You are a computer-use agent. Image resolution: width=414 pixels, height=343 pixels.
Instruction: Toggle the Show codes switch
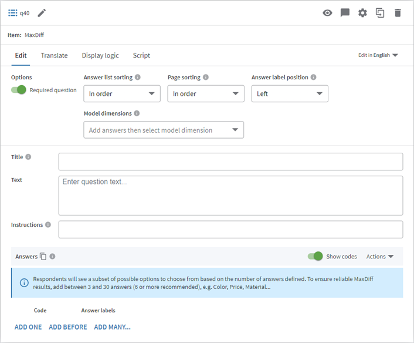click(x=315, y=256)
